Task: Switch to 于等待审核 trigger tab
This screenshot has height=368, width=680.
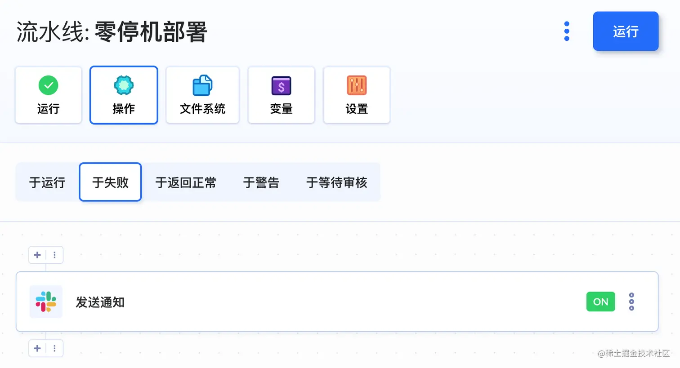Action: pyautogui.click(x=336, y=182)
